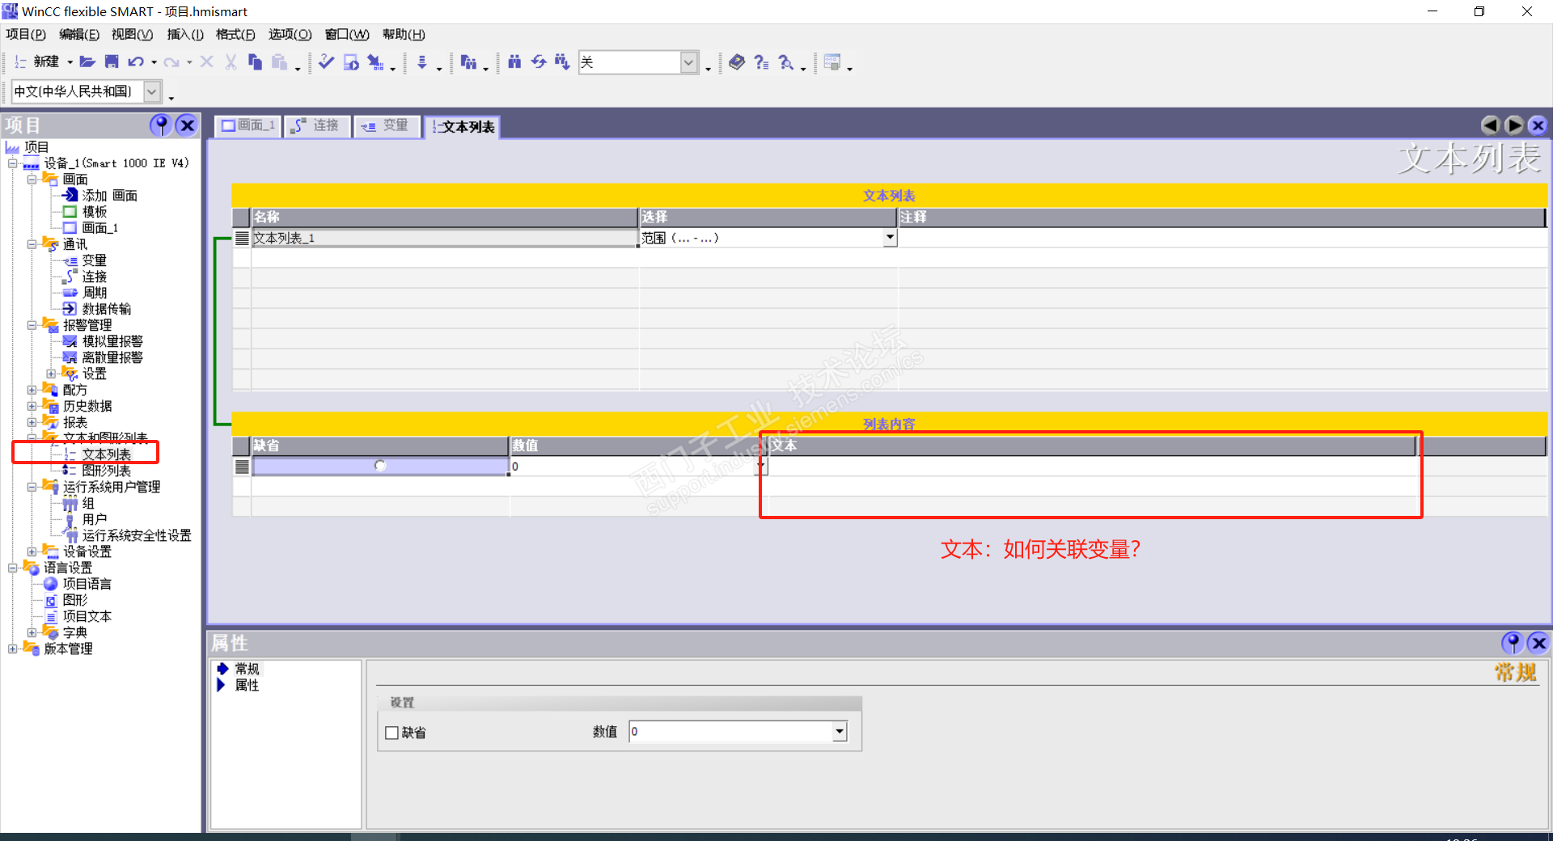Select 数据传输 in the project tree

(106, 309)
